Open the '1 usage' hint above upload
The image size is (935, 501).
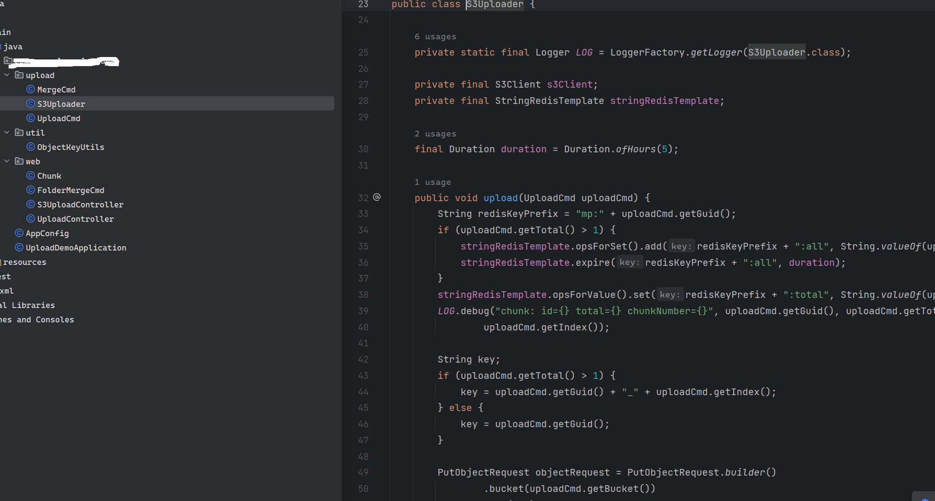(x=433, y=182)
